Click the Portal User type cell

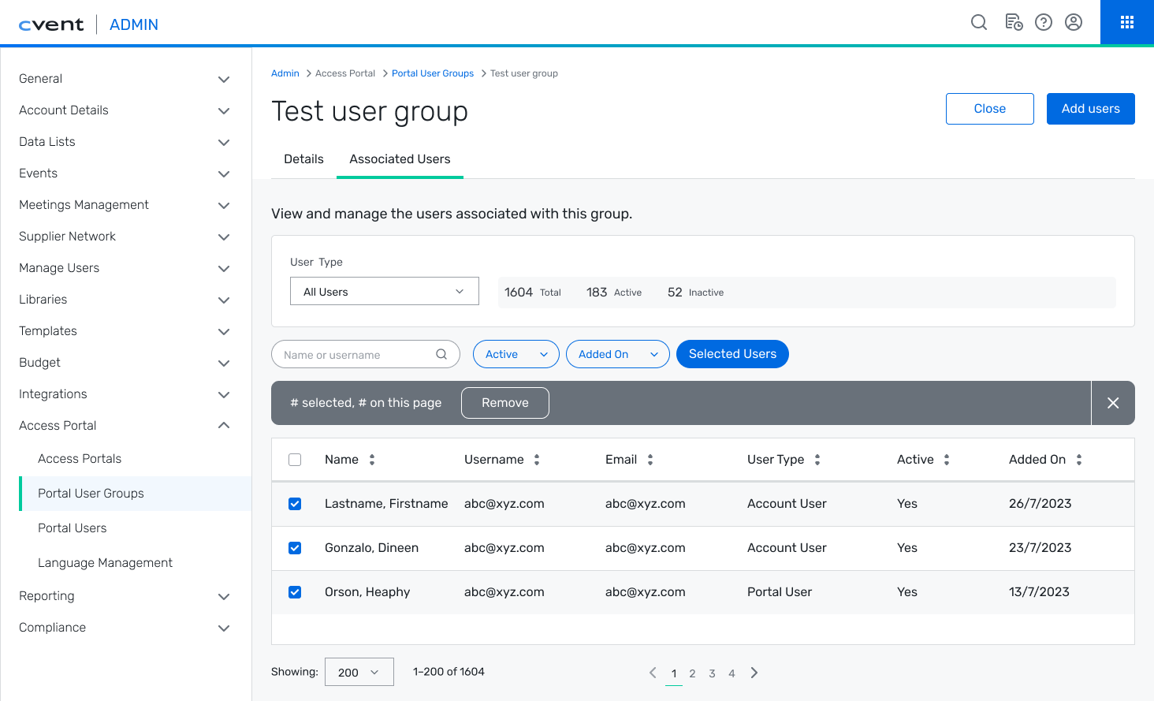[780, 592]
